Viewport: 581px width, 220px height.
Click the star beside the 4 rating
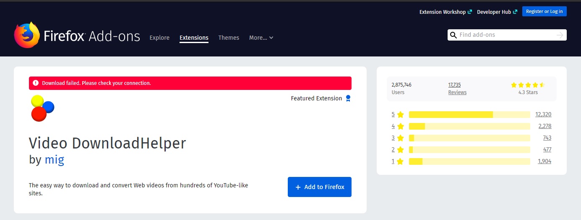[401, 126]
